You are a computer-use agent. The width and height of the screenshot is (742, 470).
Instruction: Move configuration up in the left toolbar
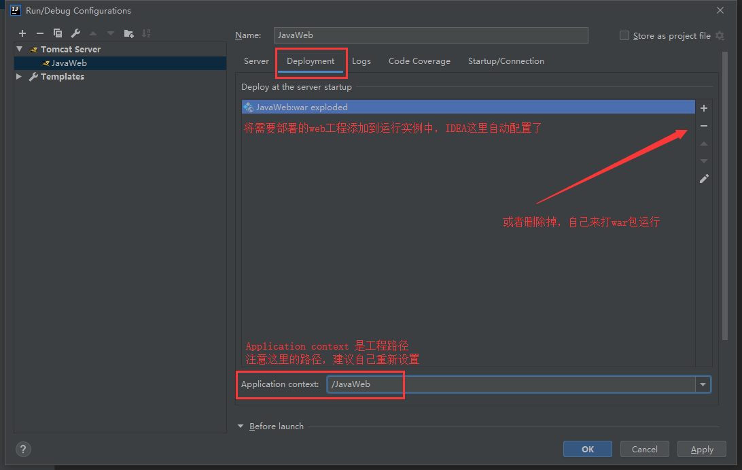[93, 33]
